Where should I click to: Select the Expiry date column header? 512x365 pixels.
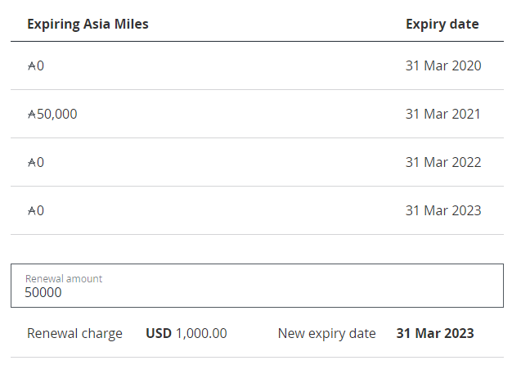point(442,25)
